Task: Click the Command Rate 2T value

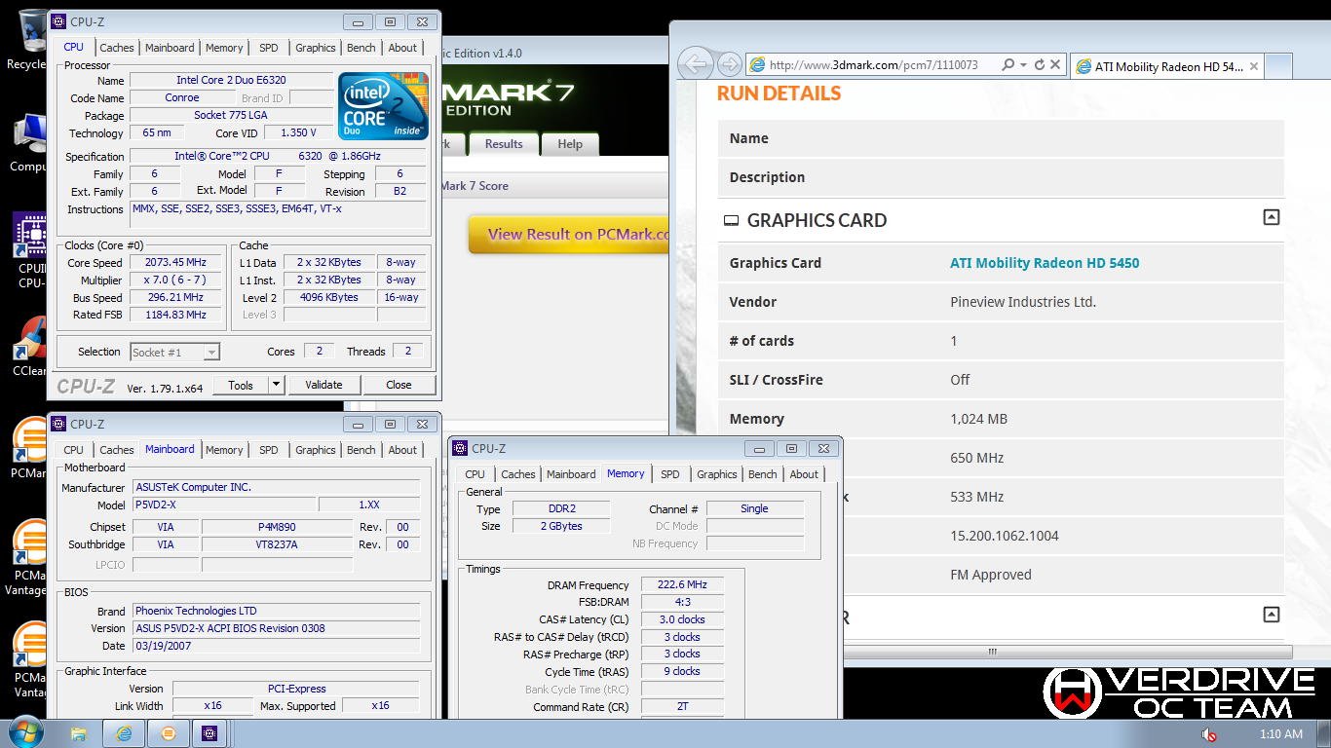Action: (682, 707)
